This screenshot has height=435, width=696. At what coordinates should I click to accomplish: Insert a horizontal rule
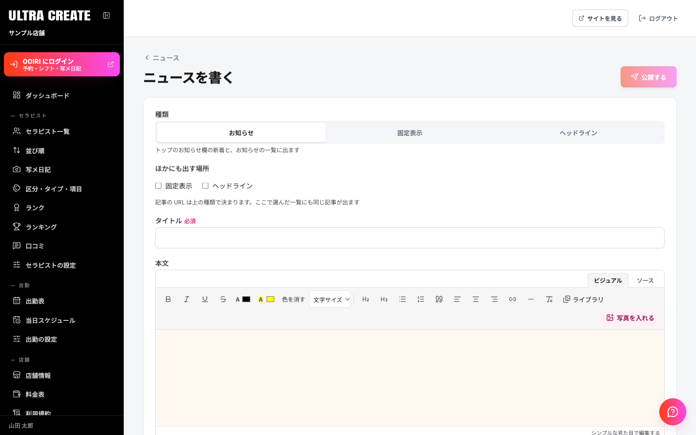(x=531, y=299)
